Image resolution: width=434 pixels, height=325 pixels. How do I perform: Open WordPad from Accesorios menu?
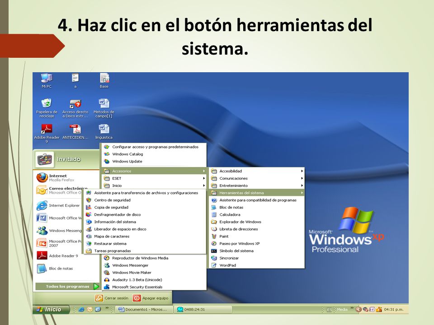click(256, 265)
